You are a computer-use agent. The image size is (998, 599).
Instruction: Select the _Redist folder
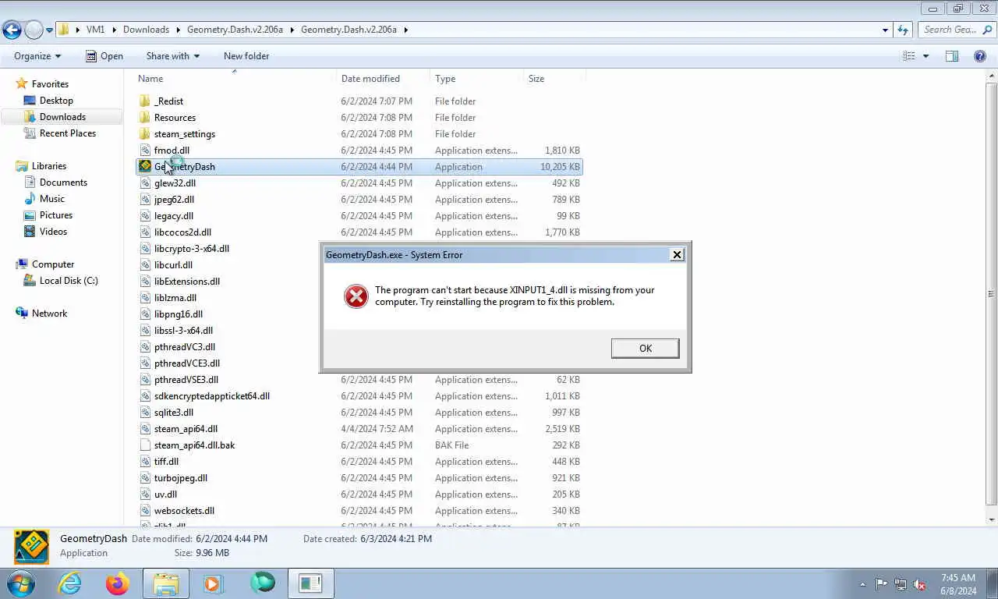coord(168,101)
